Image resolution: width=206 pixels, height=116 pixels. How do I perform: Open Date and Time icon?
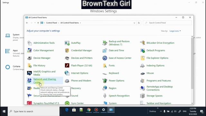[x=105, y=50]
